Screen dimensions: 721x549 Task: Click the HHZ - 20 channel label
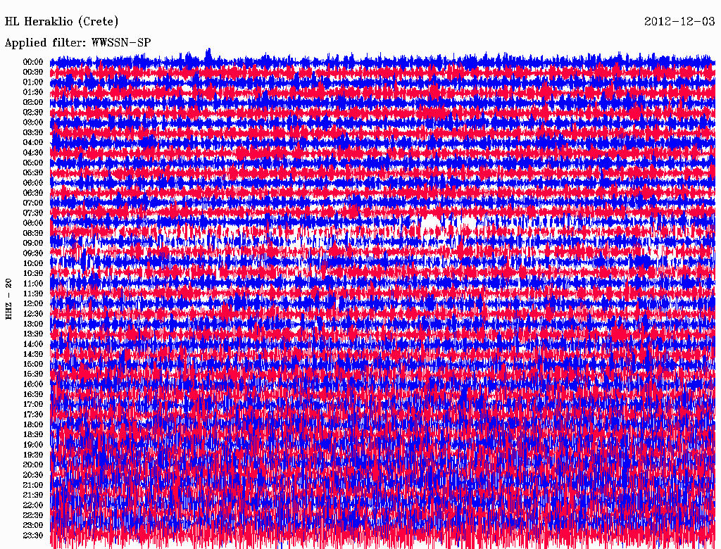point(8,299)
